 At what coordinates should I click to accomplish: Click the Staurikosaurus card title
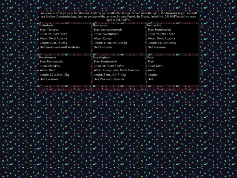(47, 57)
